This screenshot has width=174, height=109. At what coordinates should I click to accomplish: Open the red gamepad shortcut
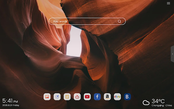[77, 97]
